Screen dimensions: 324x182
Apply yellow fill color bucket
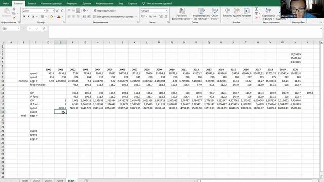(x=51, y=17)
